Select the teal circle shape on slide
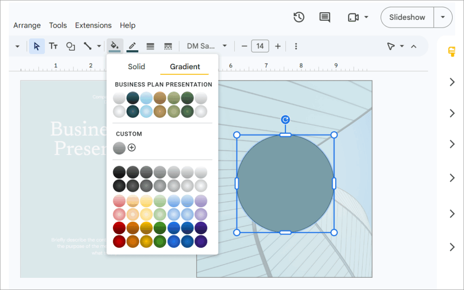The width and height of the screenshot is (464, 290). (285, 184)
